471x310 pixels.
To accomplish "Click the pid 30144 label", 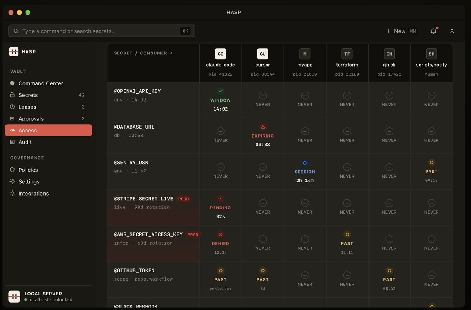I will (263, 74).
